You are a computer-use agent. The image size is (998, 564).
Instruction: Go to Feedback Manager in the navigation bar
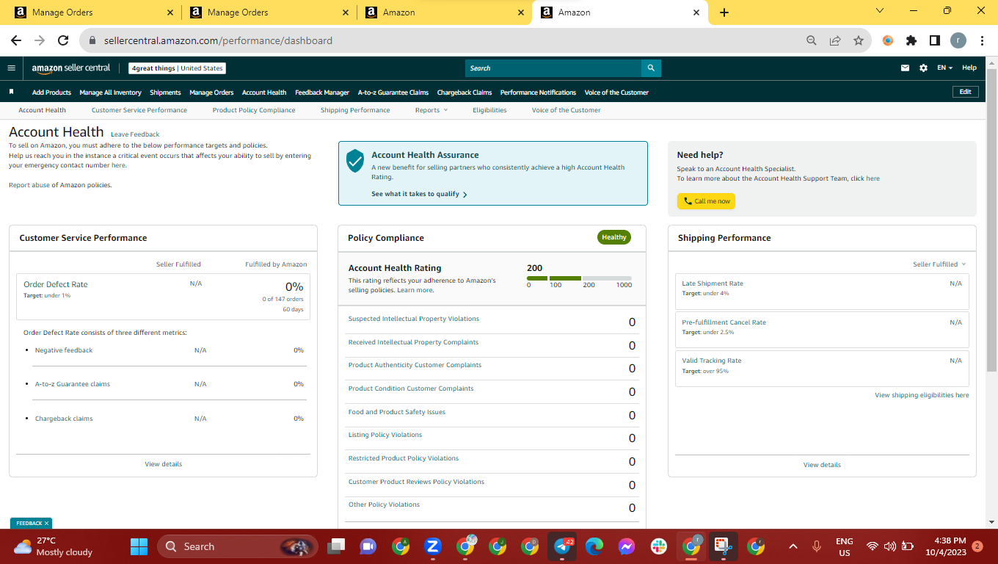(322, 93)
